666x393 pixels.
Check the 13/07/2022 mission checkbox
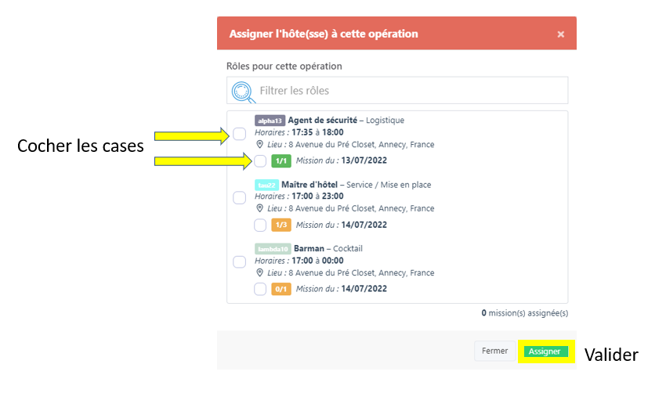click(260, 161)
